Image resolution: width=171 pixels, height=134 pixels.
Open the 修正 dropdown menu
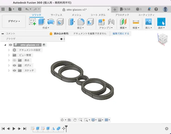[x=80, y=28]
